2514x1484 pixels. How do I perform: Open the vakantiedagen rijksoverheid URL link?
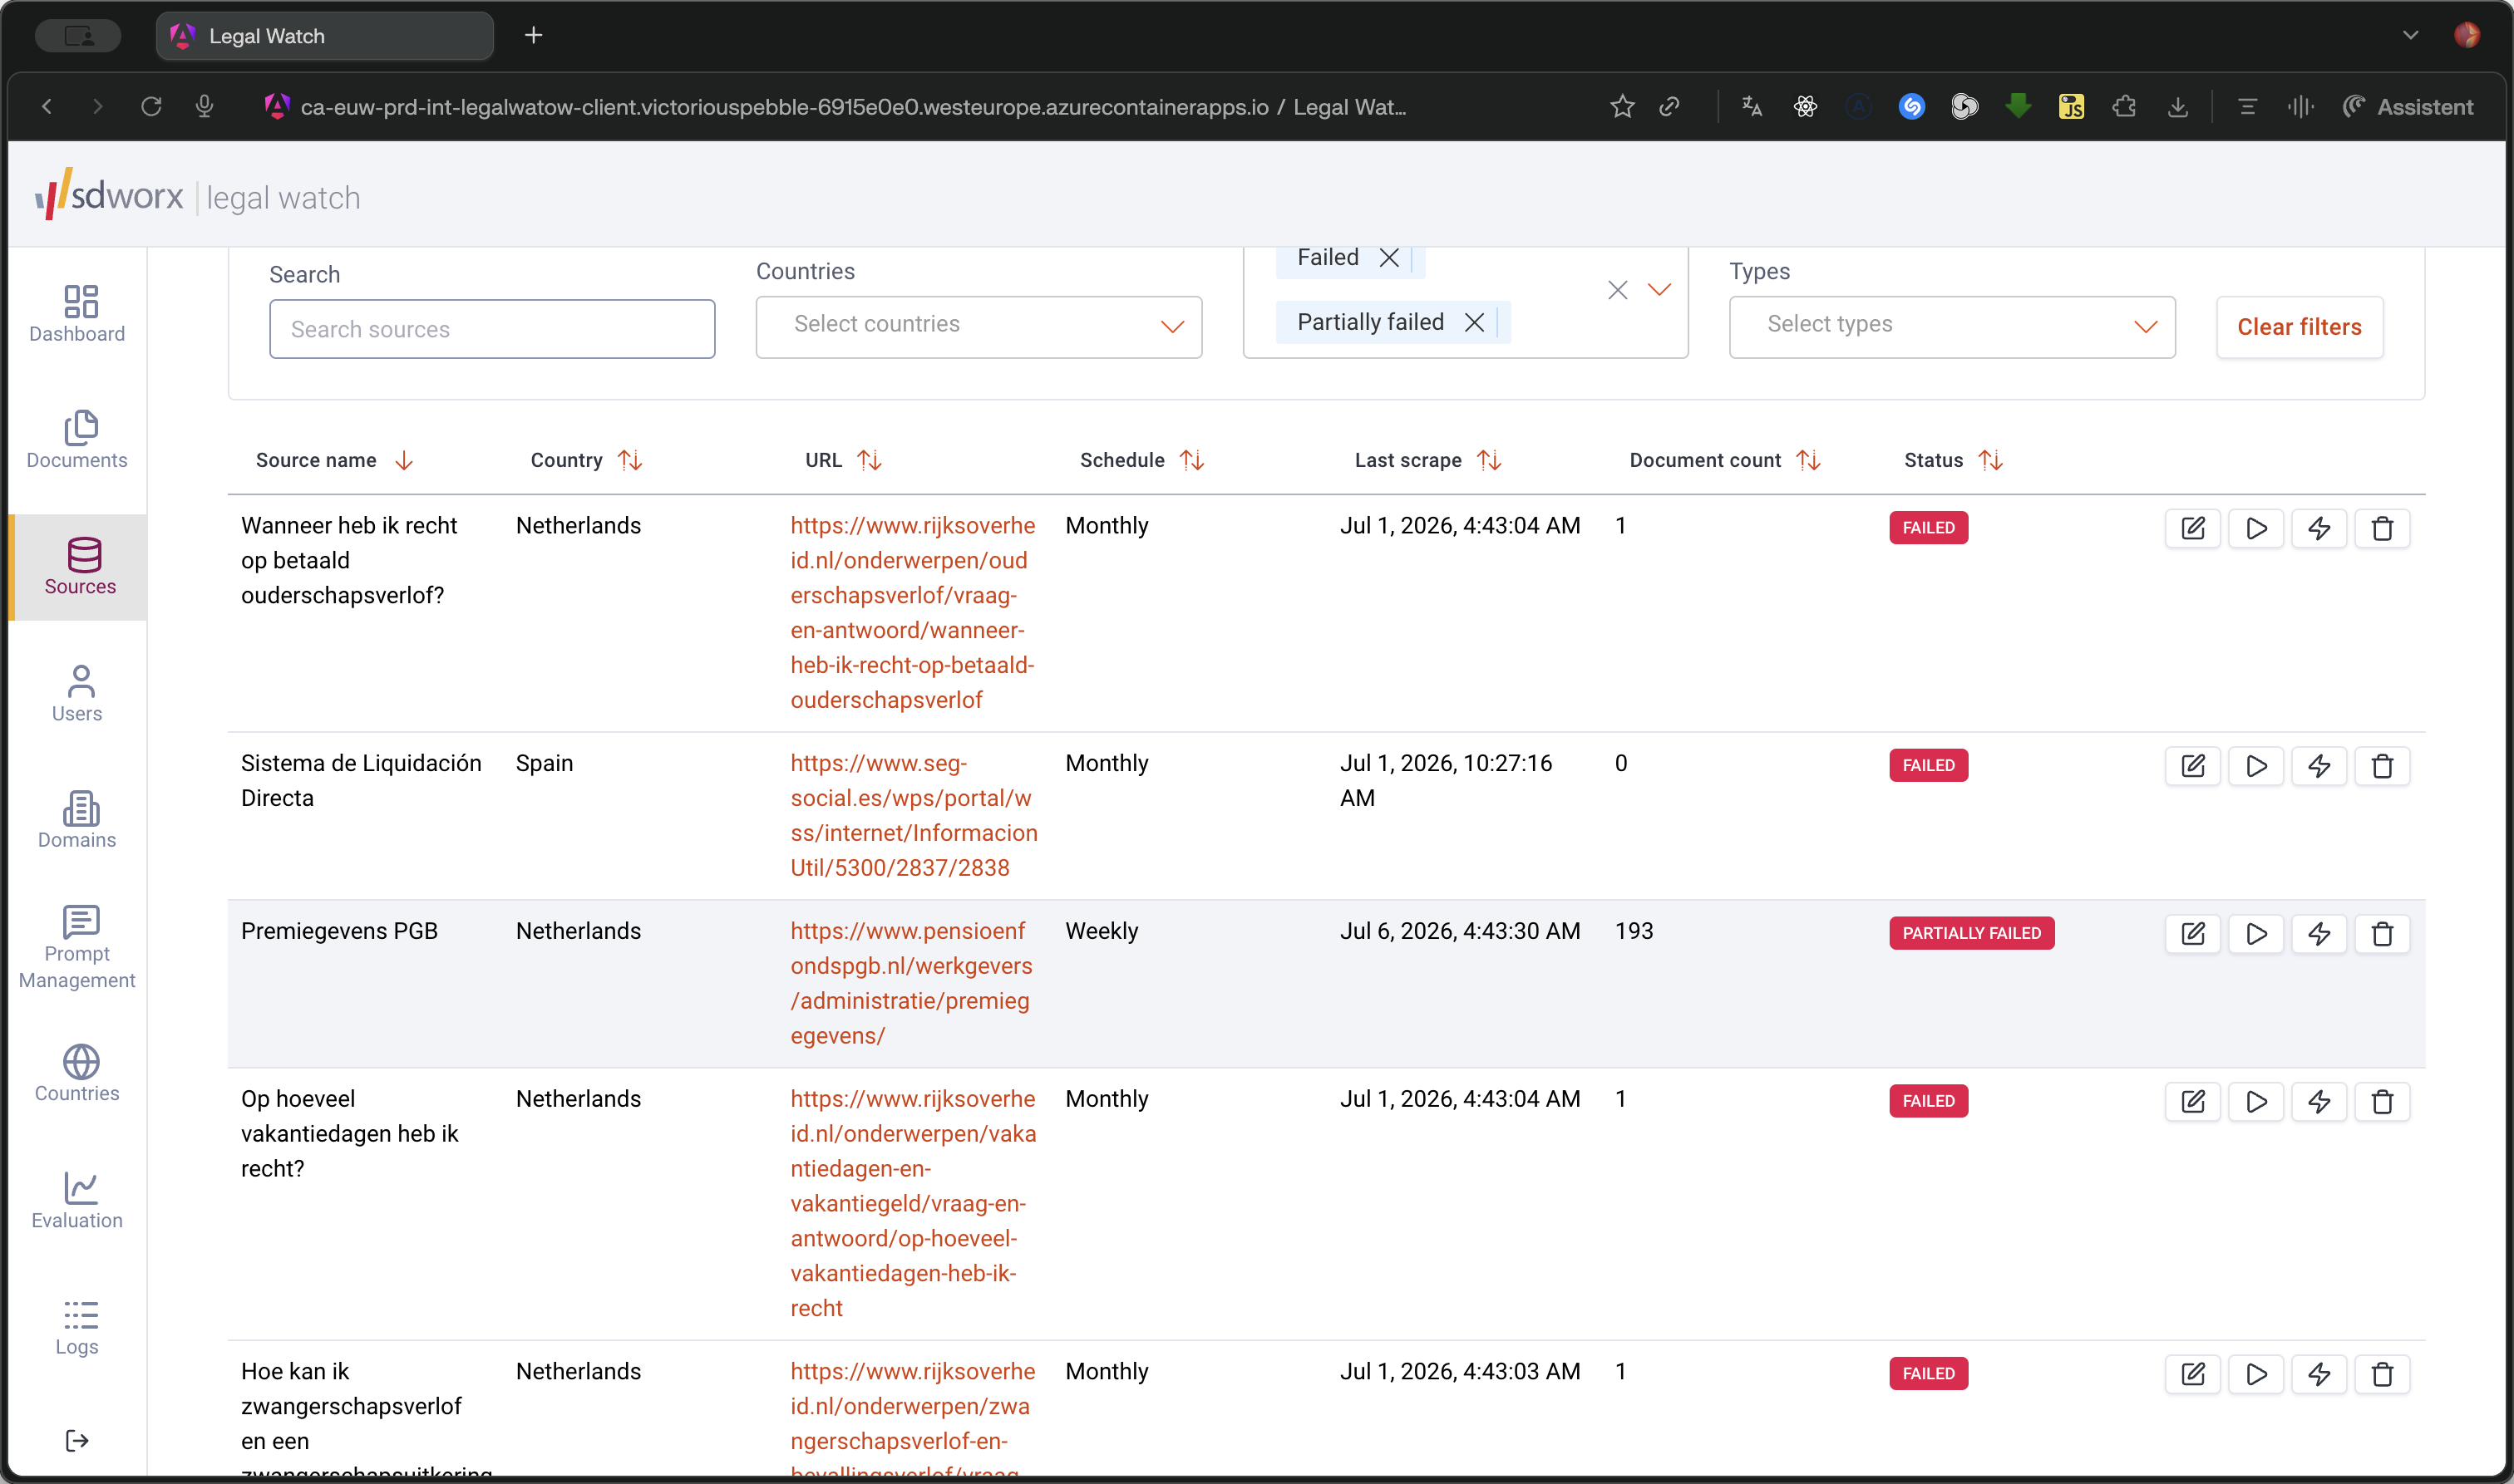(x=912, y=1203)
